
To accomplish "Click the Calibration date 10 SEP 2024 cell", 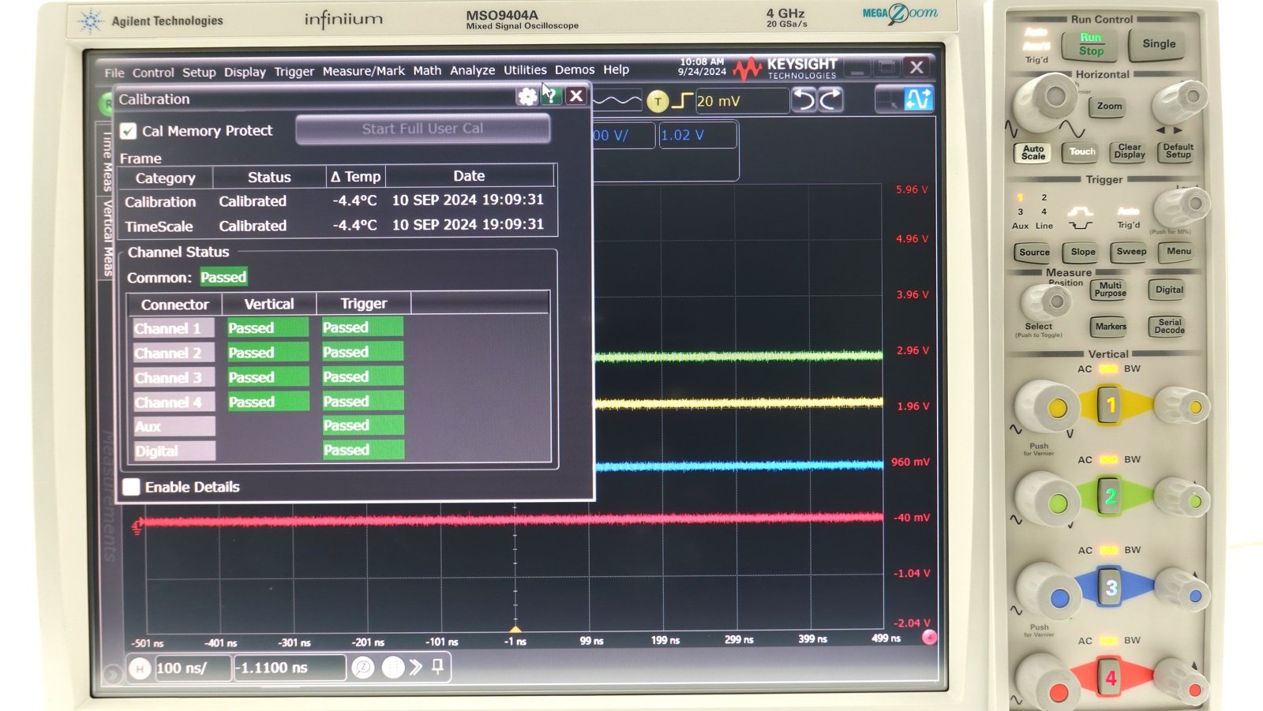I will pyautogui.click(x=467, y=200).
